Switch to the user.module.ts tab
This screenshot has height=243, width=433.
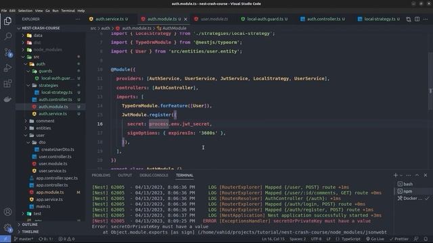pyautogui.click(x=214, y=19)
